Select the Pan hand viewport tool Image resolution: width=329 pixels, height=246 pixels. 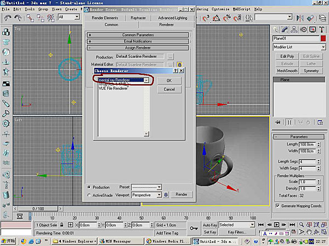(x=309, y=232)
